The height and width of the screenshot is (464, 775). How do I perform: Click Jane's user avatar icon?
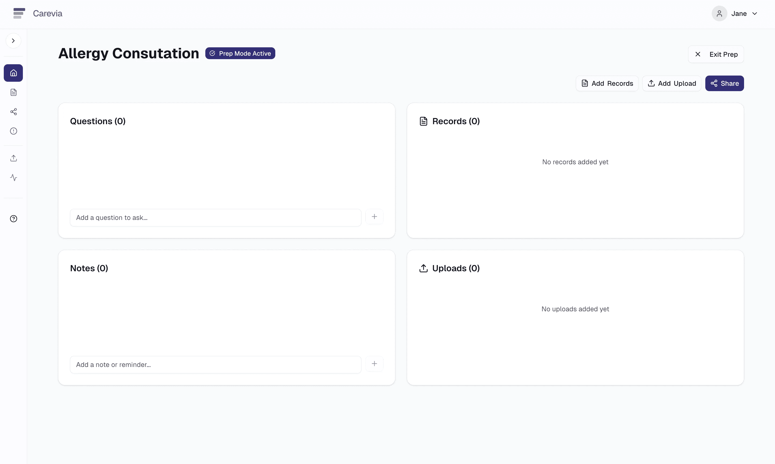tap(719, 13)
